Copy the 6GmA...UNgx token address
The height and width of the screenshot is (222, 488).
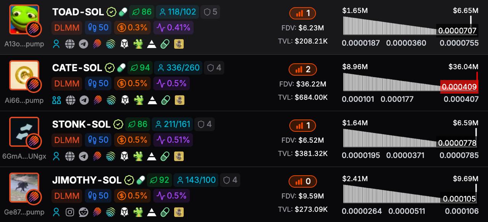(x=24, y=156)
